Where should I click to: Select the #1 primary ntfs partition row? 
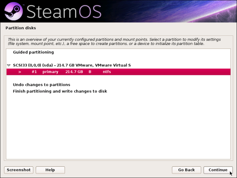pyautogui.click(x=118, y=72)
